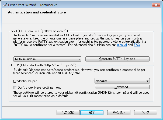Click the Credential helper: label
Screen dimensions: 163x120
point(25,81)
